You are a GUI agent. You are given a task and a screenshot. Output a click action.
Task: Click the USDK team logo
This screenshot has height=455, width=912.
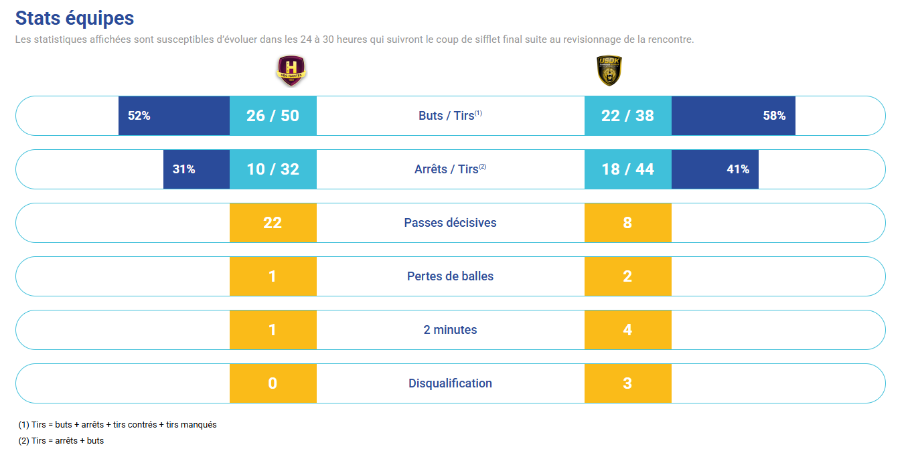pyautogui.click(x=609, y=71)
